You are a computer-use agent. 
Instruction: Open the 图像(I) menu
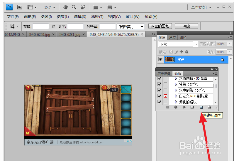pyautogui.click(x=46, y=16)
